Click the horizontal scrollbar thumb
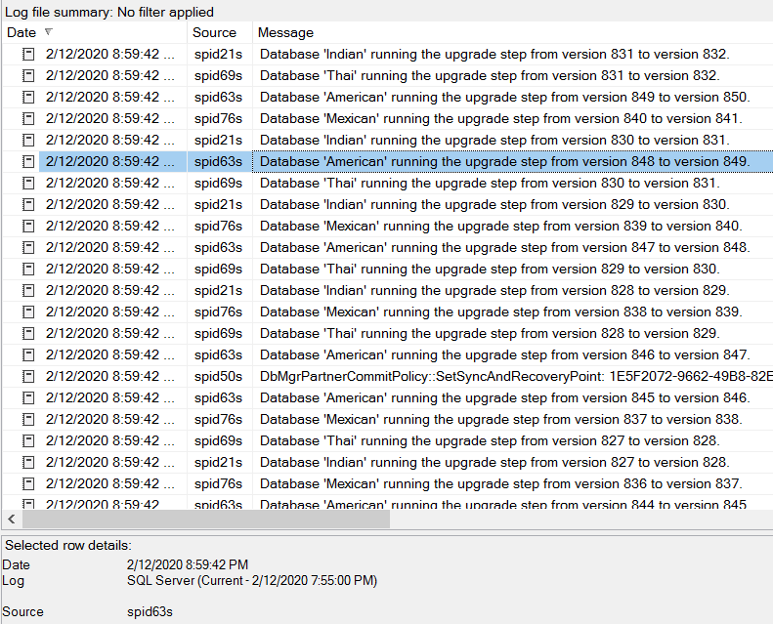Viewport: 773px width, 624px height. pos(205,520)
